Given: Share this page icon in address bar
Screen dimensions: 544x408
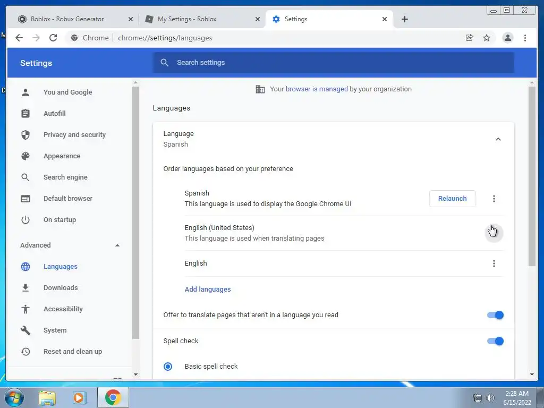Looking at the screenshot, I should [470, 38].
